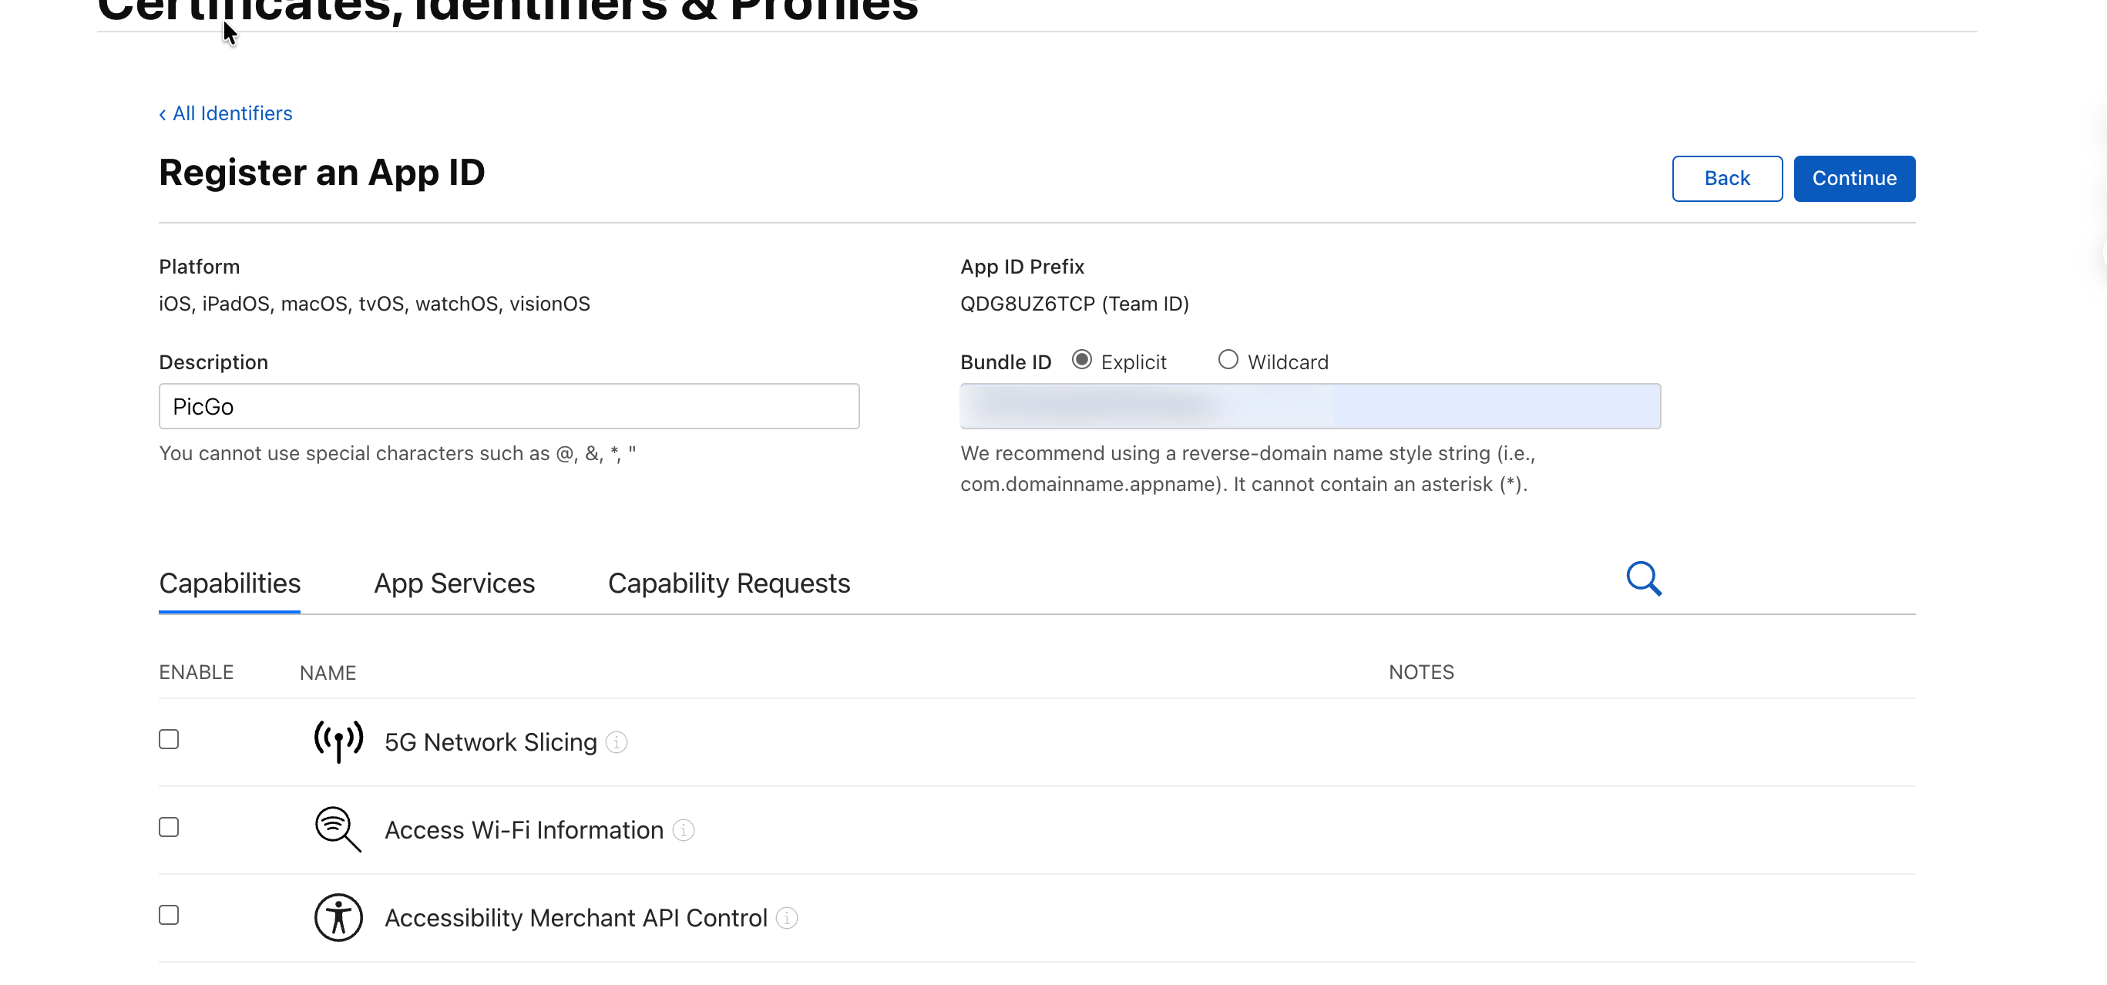Click the Description text field
The width and height of the screenshot is (2107, 985).
tap(509, 407)
